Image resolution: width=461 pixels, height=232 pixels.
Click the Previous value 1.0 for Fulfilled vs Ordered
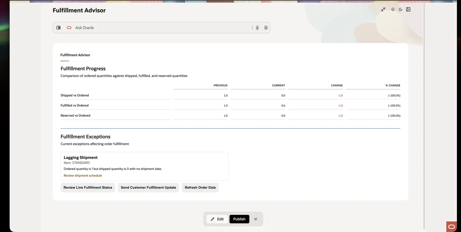pyautogui.click(x=226, y=106)
